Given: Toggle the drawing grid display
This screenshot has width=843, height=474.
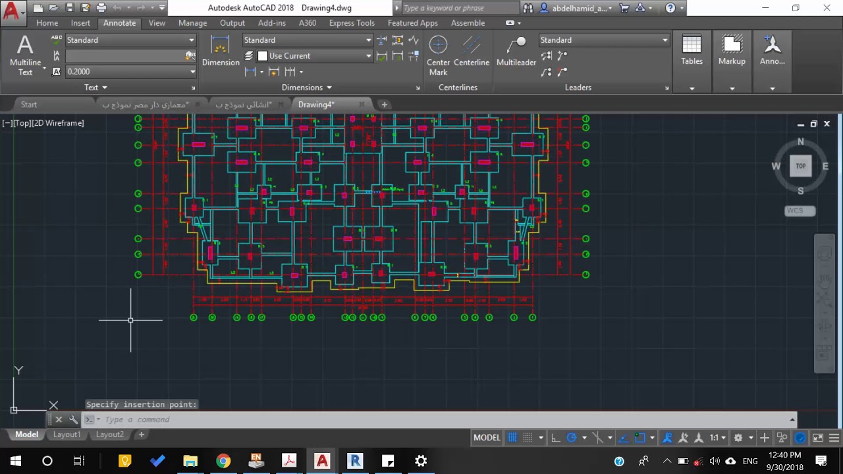Looking at the screenshot, I should point(512,438).
